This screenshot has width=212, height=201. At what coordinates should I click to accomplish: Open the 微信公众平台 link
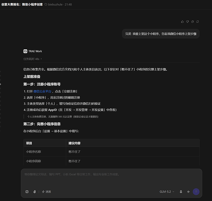[42, 91]
